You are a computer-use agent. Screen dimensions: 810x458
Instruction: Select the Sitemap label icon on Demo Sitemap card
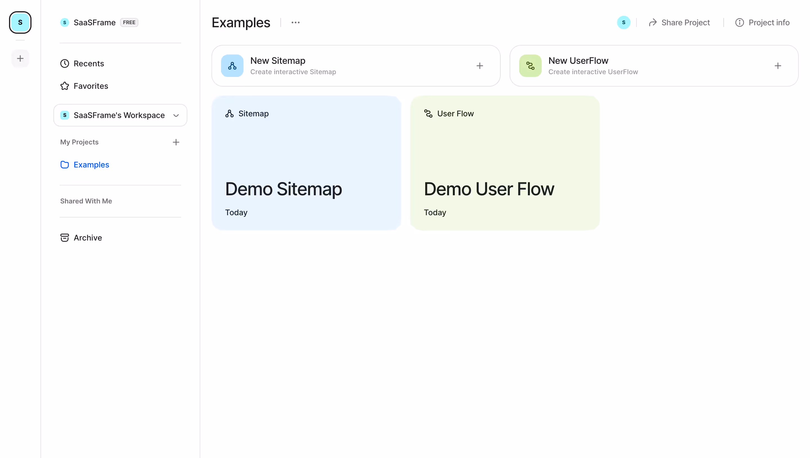[229, 113]
